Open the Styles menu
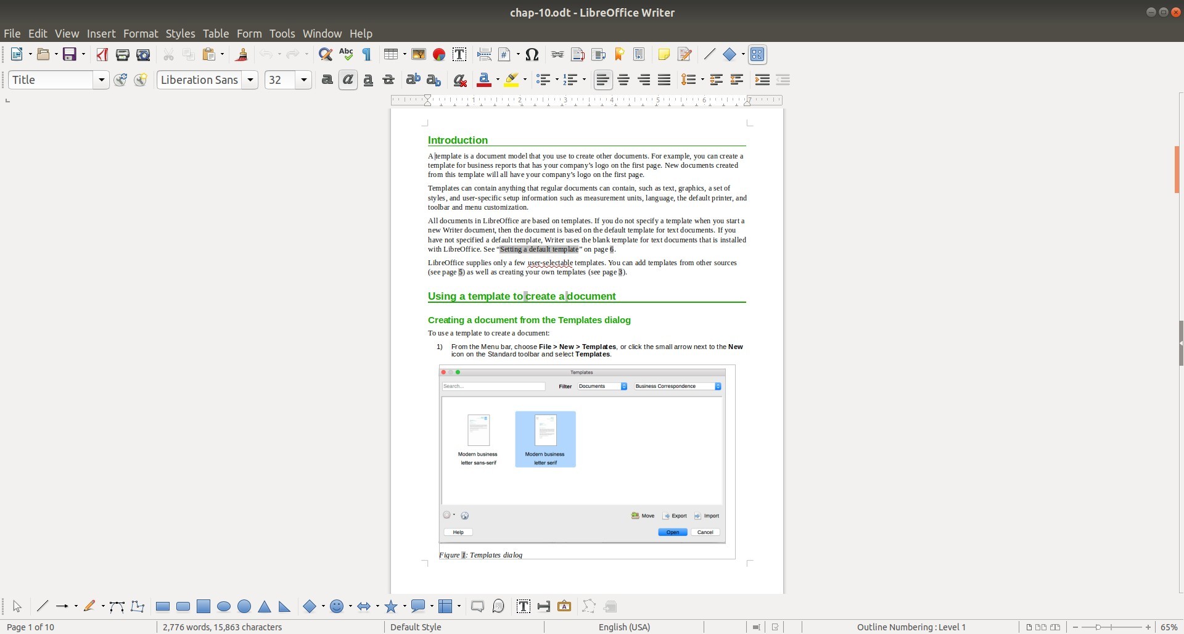 [x=180, y=33]
